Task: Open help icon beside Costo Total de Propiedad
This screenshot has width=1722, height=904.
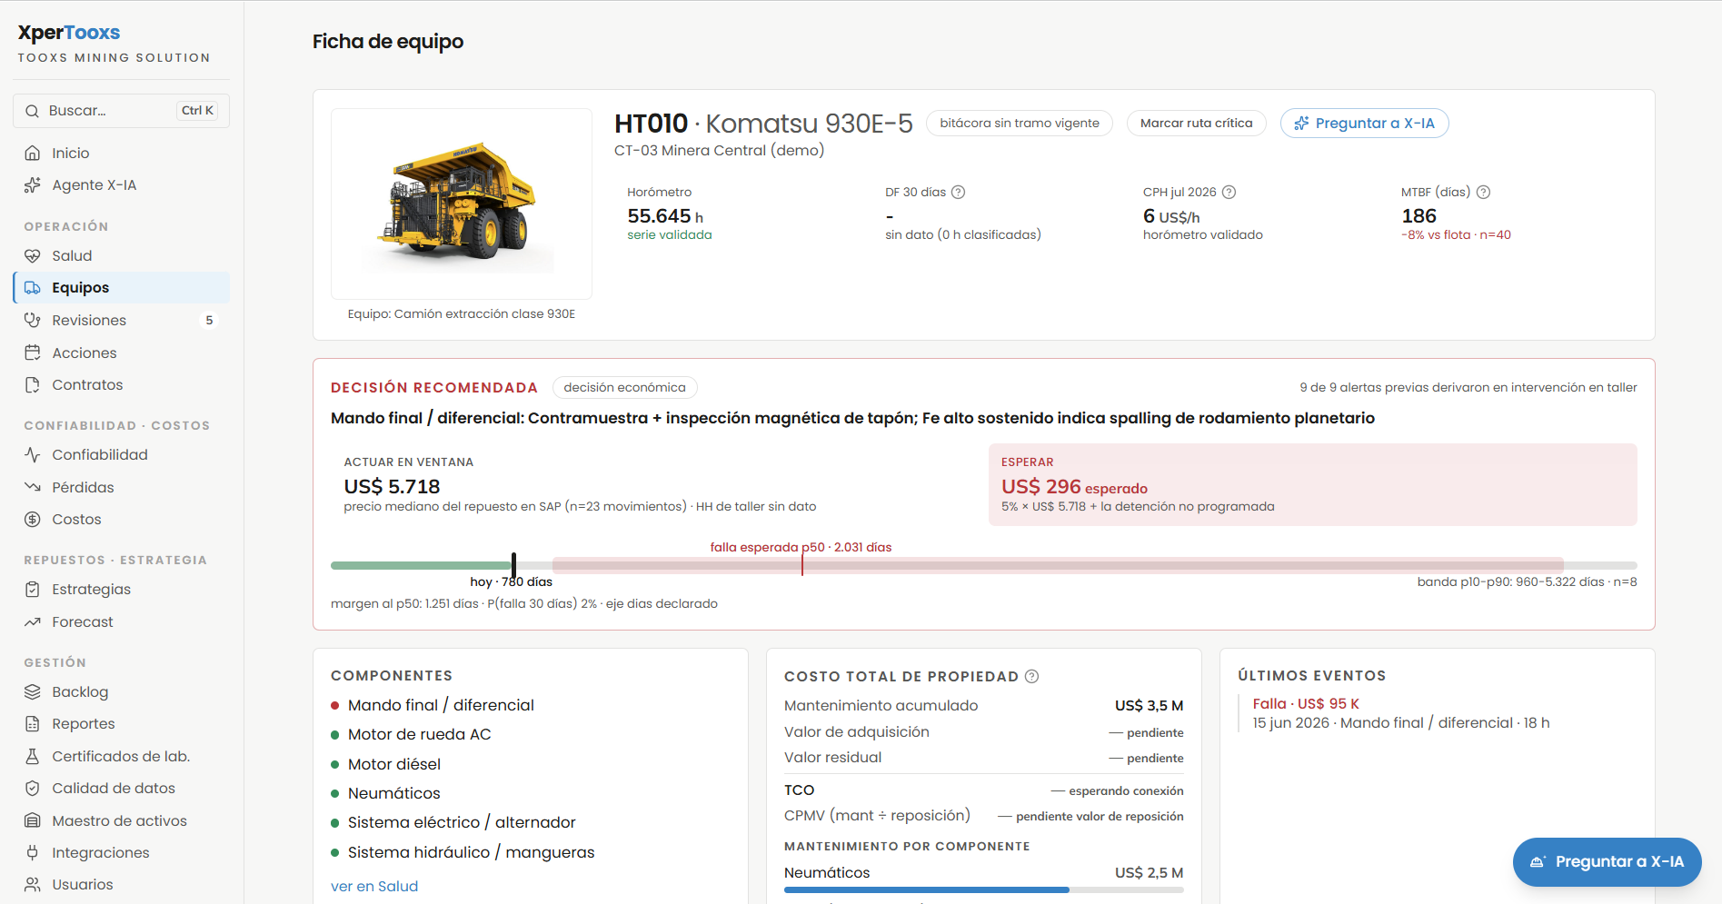Action: tap(1031, 676)
